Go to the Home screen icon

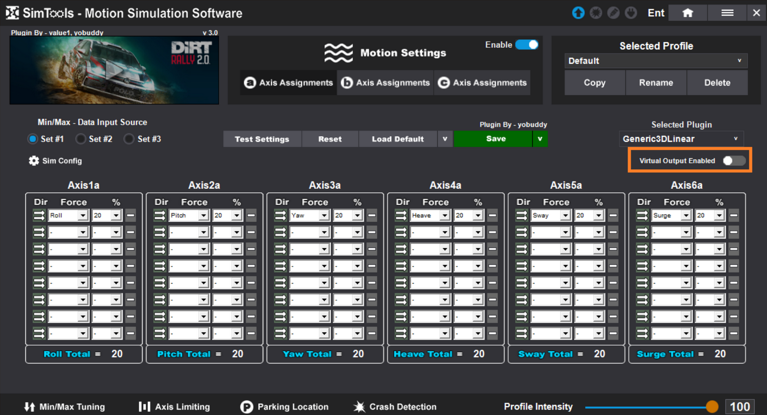687,13
